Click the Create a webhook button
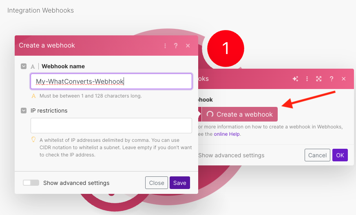Screen dimensions: 356x215 pyautogui.click(x=239, y=114)
